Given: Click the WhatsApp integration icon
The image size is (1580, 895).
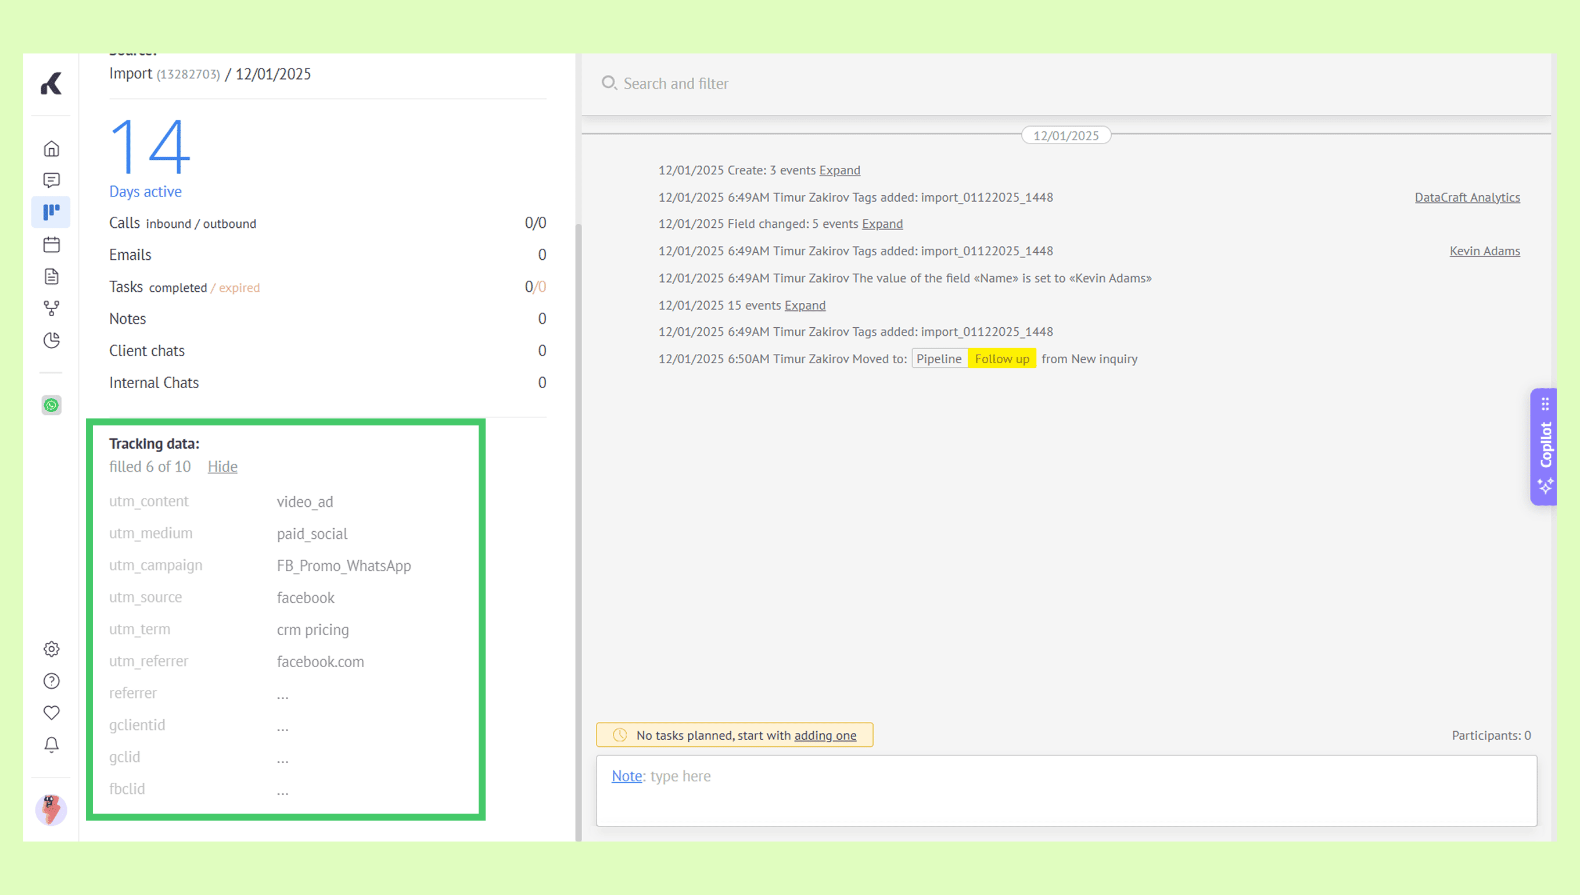Looking at the screenshot, I should (x=52, y=405).
